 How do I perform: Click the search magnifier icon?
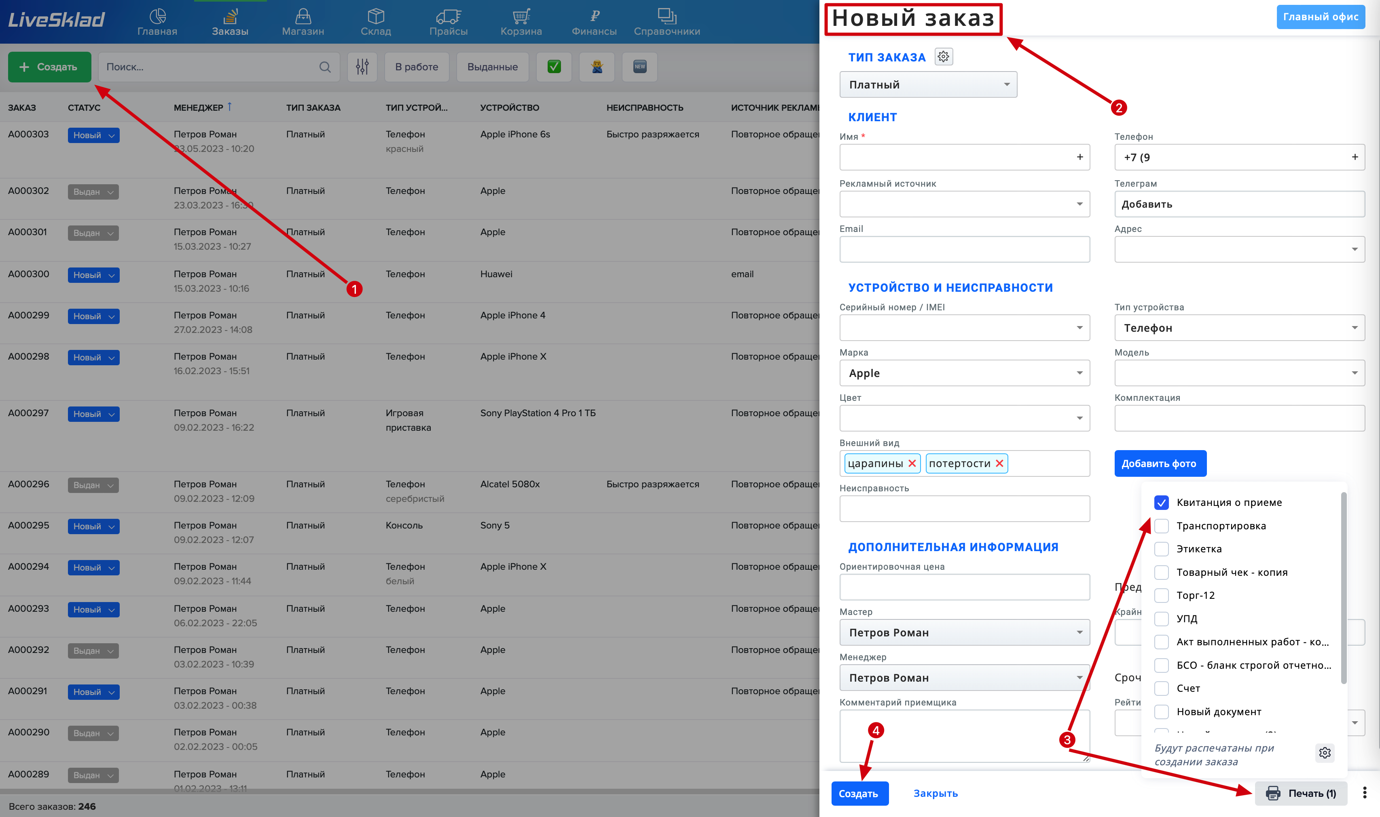click(x=325, y=67)
